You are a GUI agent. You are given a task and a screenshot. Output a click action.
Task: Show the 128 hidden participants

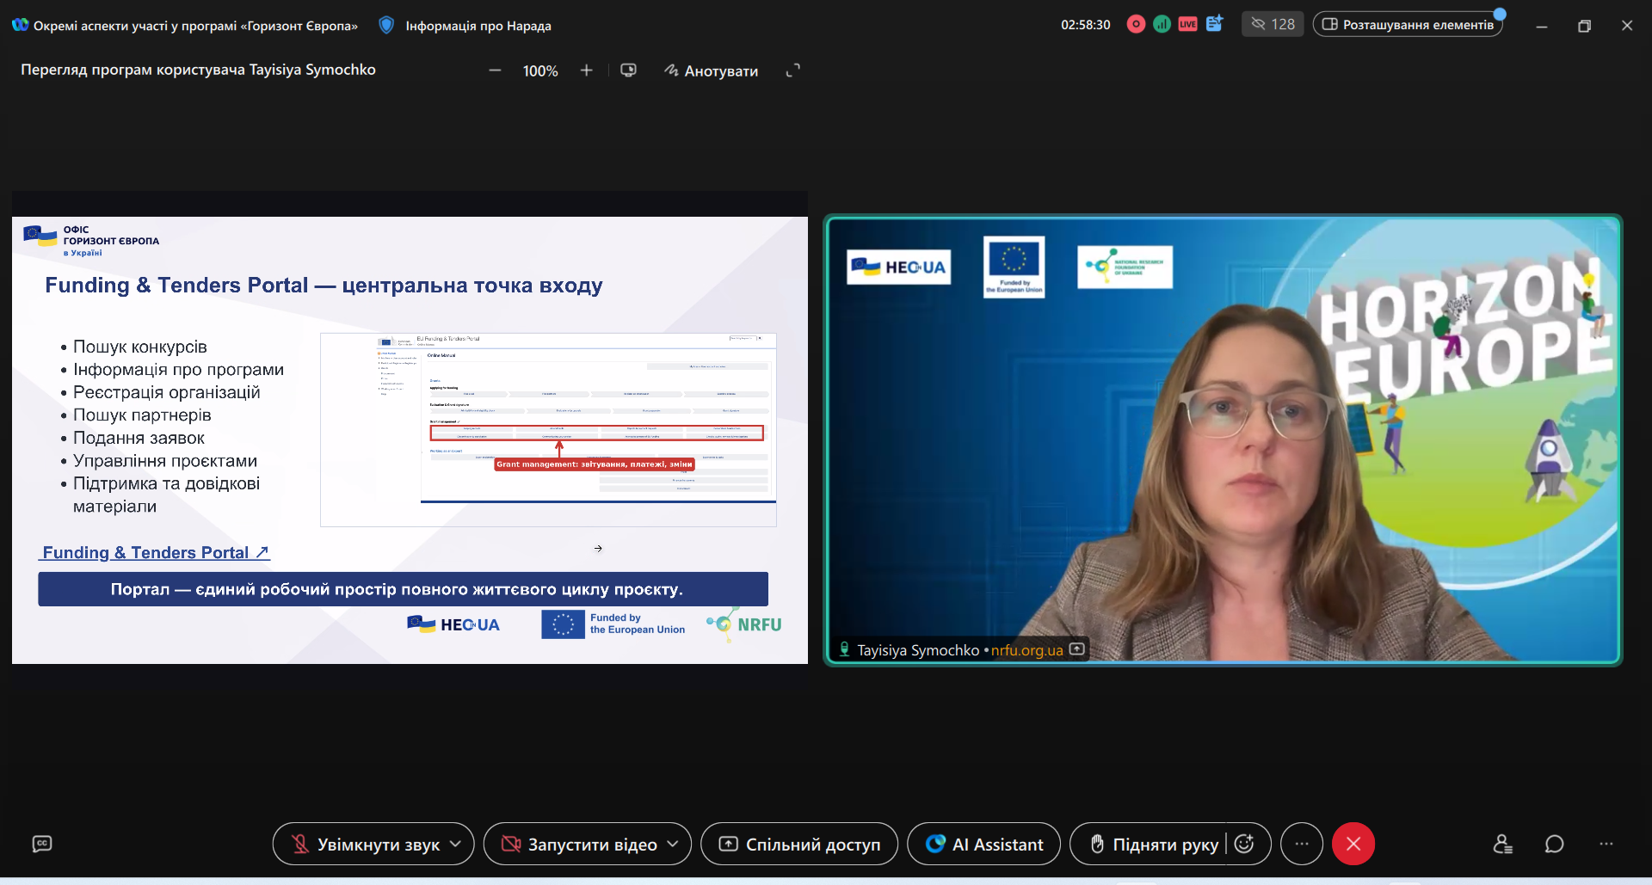coord(1273,24)
